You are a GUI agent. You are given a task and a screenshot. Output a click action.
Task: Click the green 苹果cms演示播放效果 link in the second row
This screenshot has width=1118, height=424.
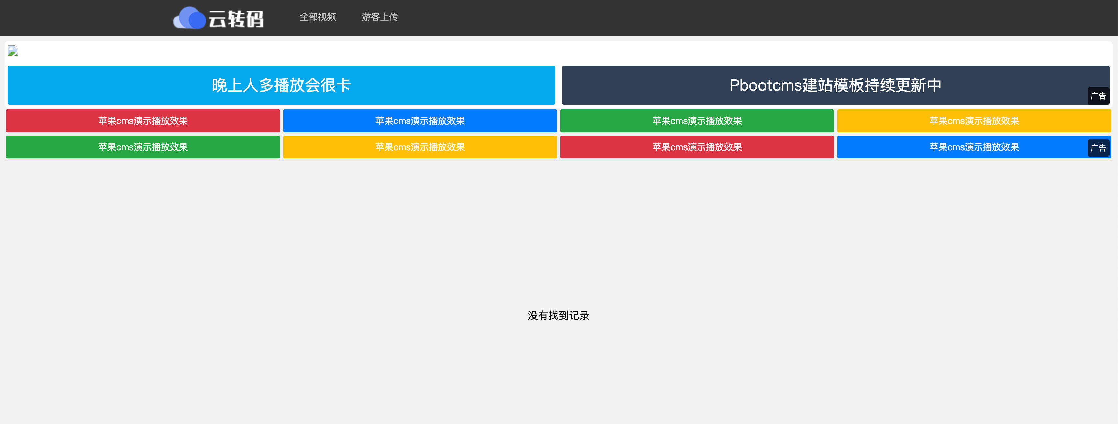142,147
